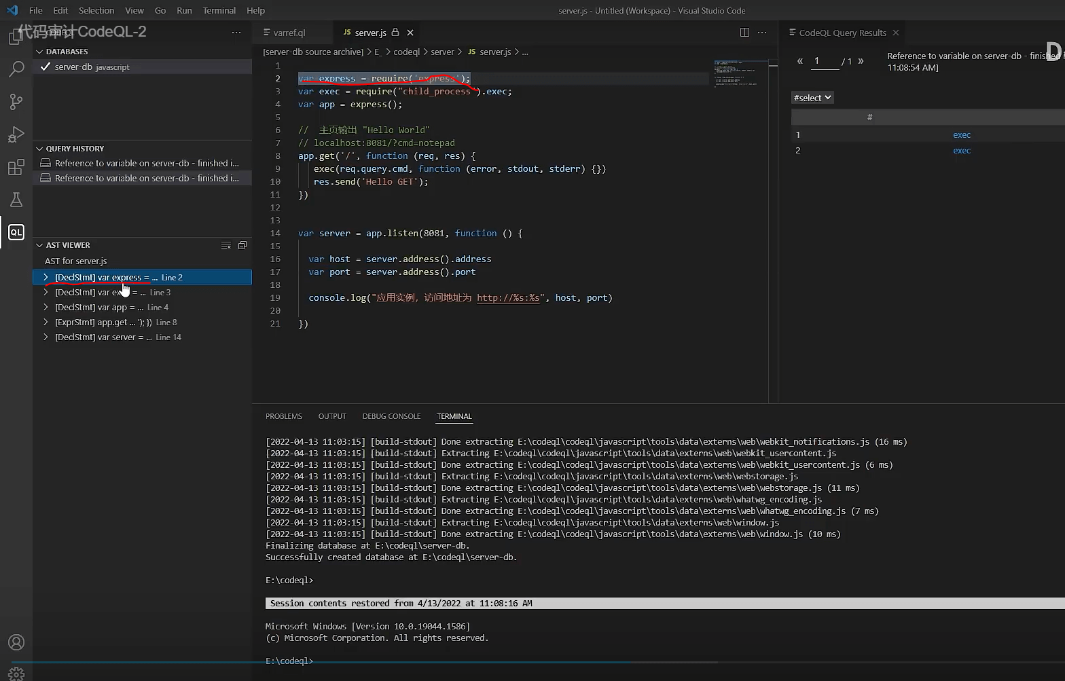Expand the [DeclStmt] var server AST node
This screenshot has width=1065, height=681.
(x=46, y=337)
